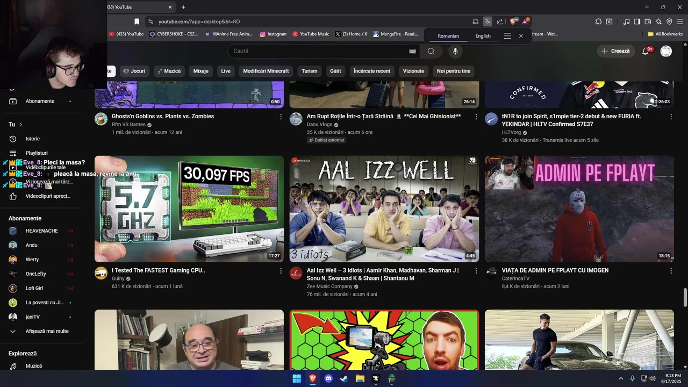
Task: Open 'Abonamente' sidebar link
Action: coord(41,101)
